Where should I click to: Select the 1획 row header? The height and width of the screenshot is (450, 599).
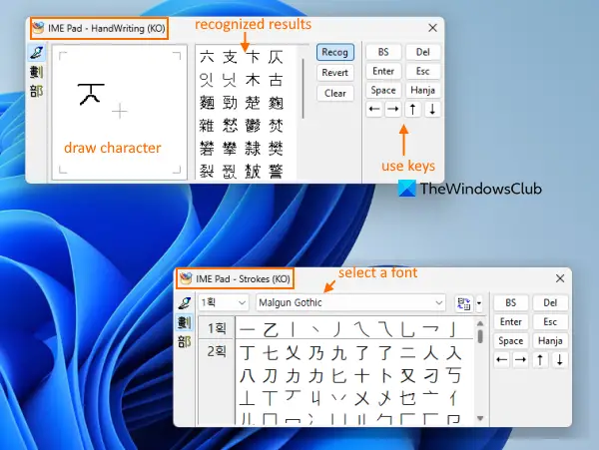[x=217, y=328]
